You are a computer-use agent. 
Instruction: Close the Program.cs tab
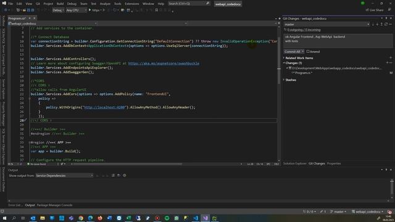pos(35,18)
